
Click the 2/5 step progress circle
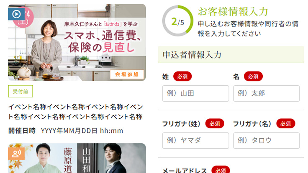(178, 21)
